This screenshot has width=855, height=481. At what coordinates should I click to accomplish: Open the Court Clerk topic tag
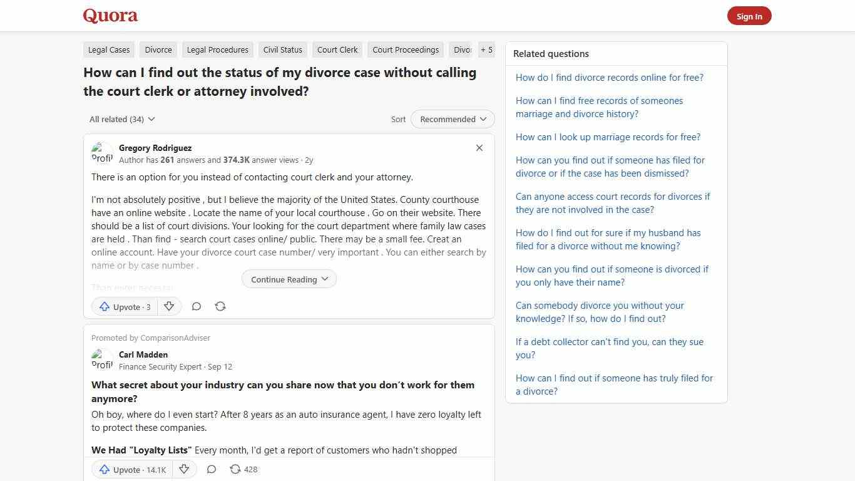tap(337, 49)
